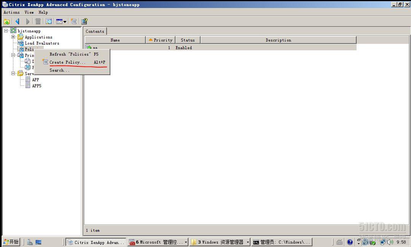411x247 pixels.
Task: Collapse the Servers folder node
Action: (13, 74)
